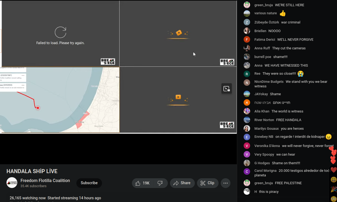Click the miniplayer icon on the video
This screenshot has height=202, width=337.
tap(227, 88)
